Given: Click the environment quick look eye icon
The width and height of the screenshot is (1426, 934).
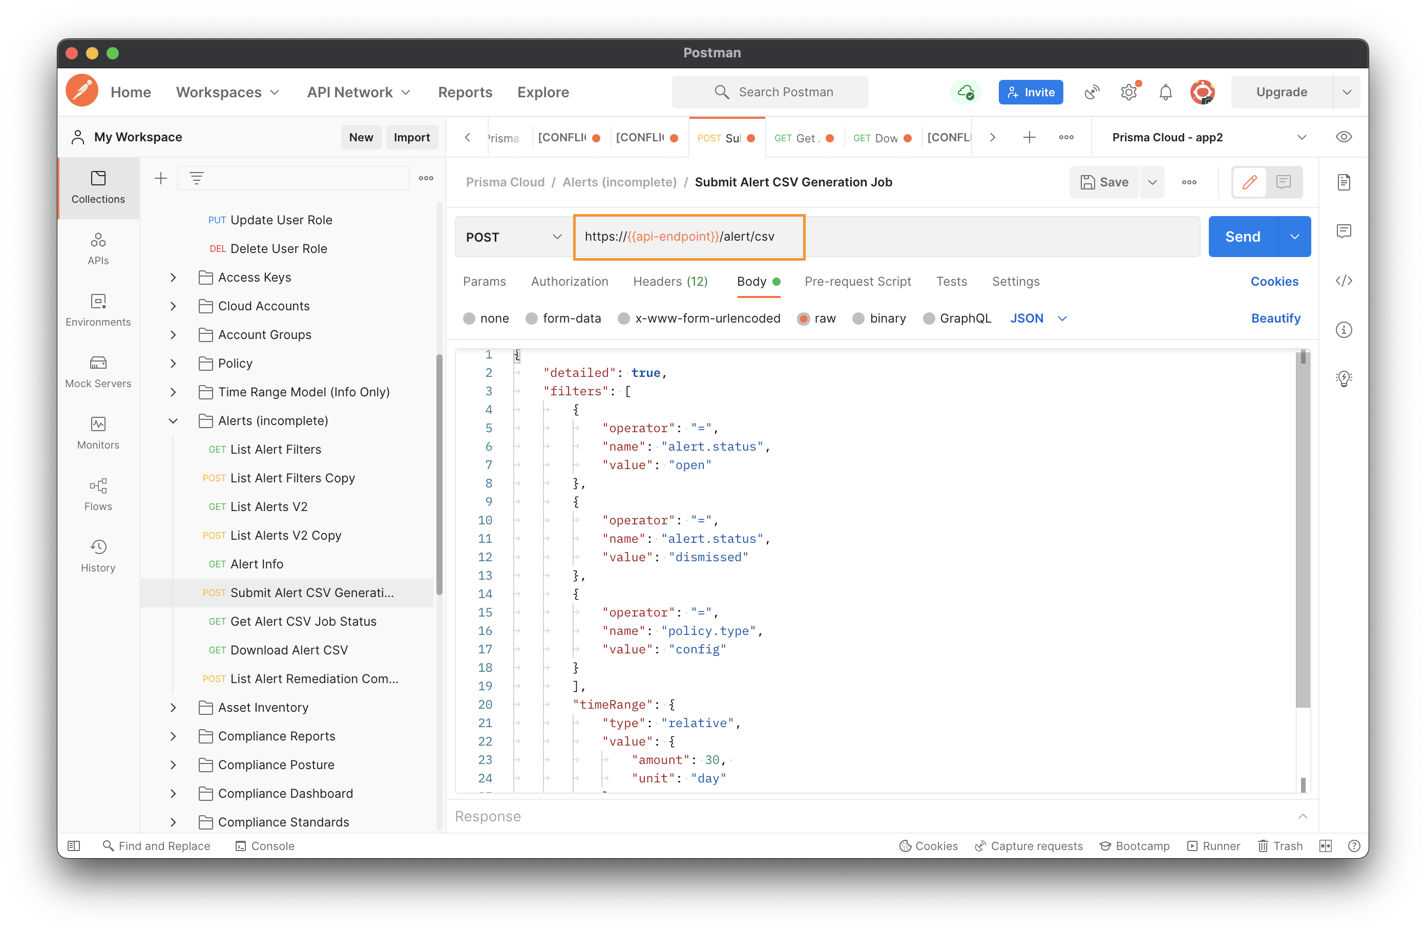Looking at the screenshot, I should tap(1344, 137).
